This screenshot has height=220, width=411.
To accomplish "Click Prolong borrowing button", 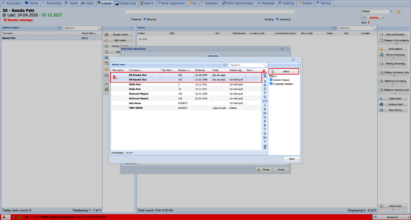I will [x=393, y=63].
